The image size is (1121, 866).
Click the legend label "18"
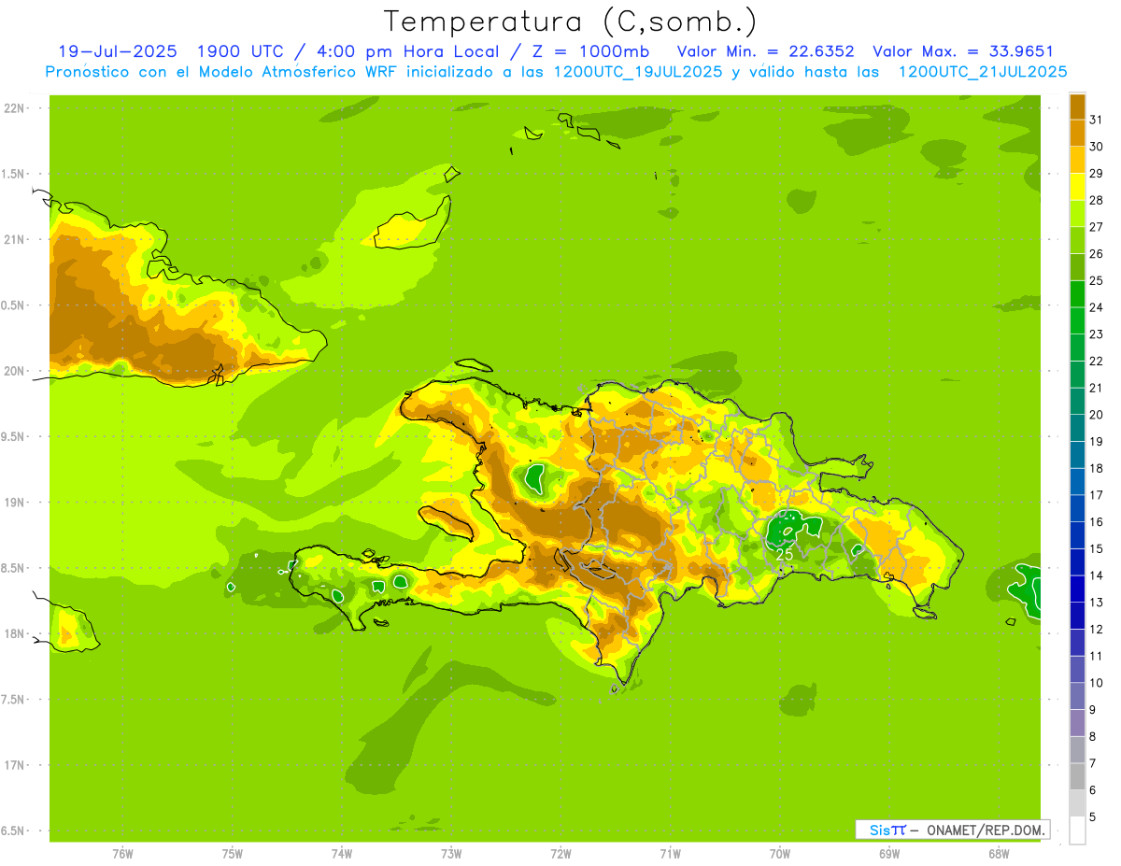pos(1097,468)
